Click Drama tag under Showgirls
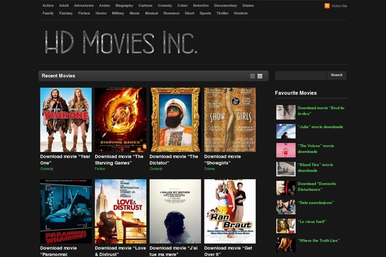386x257 pixels. pyautogui.click(x=210, y=169)
